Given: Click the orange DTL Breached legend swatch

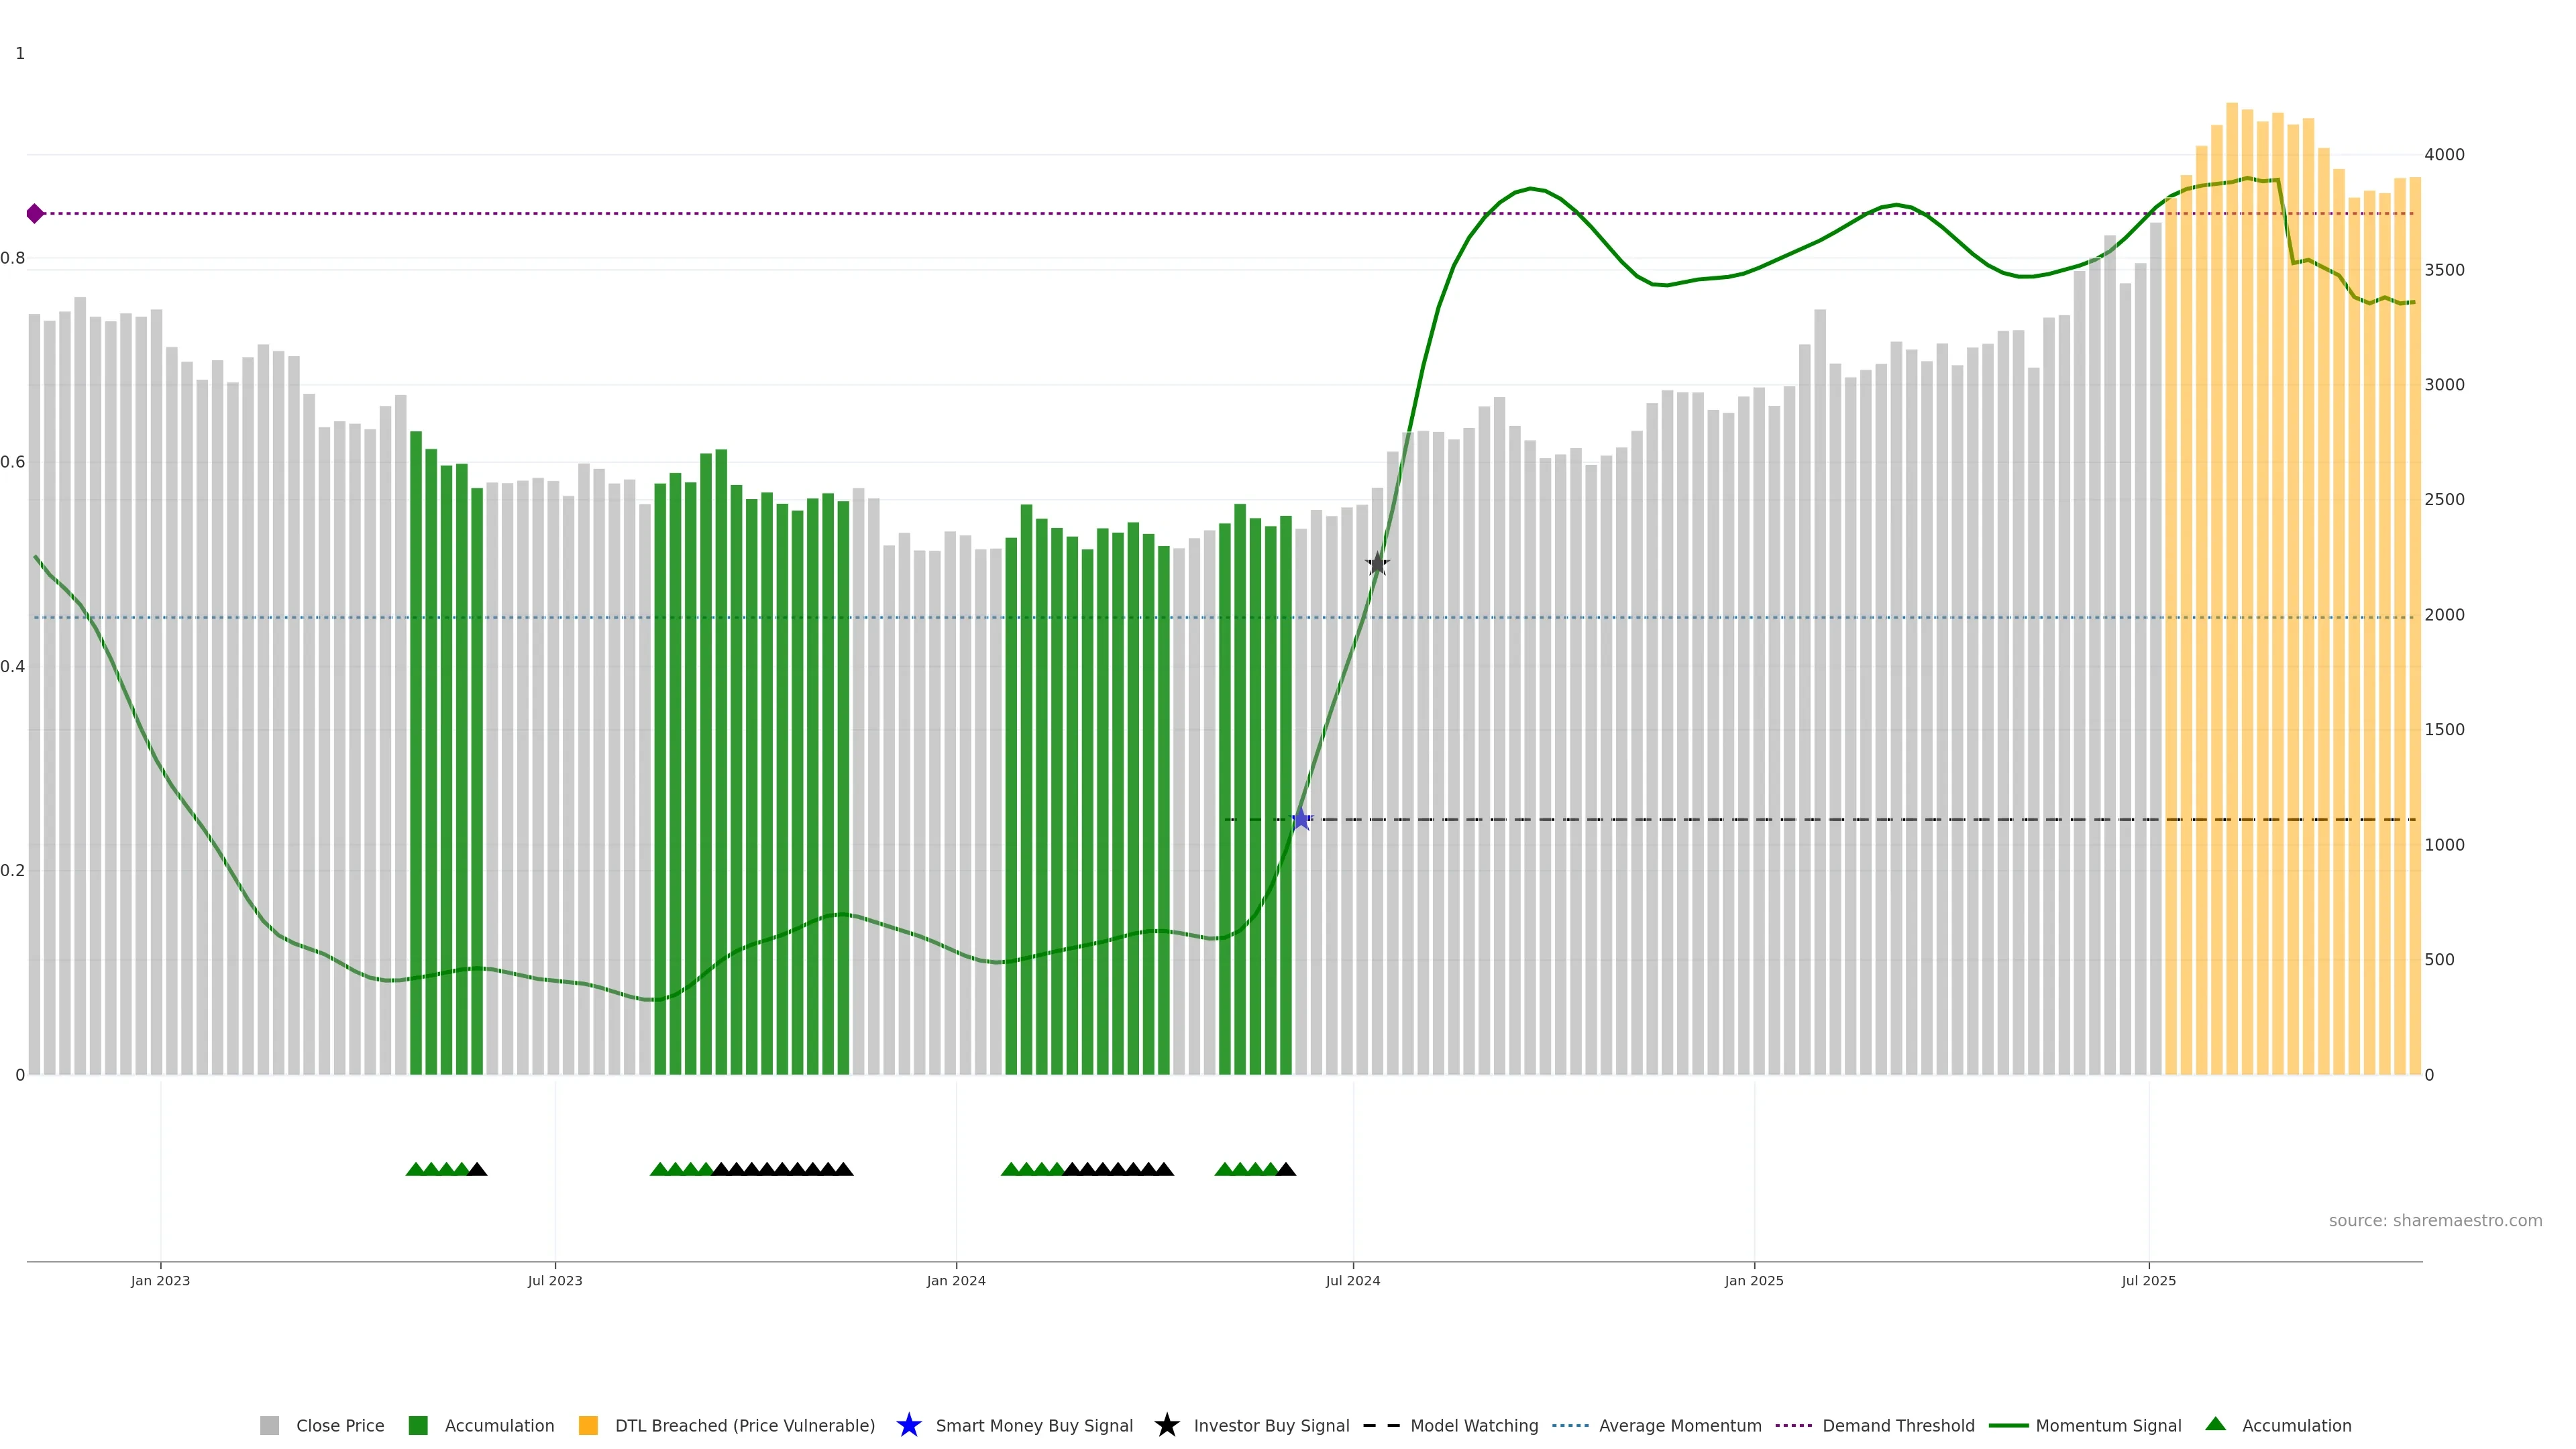Looking at the screenshot, I should [x=588, y=1425].
